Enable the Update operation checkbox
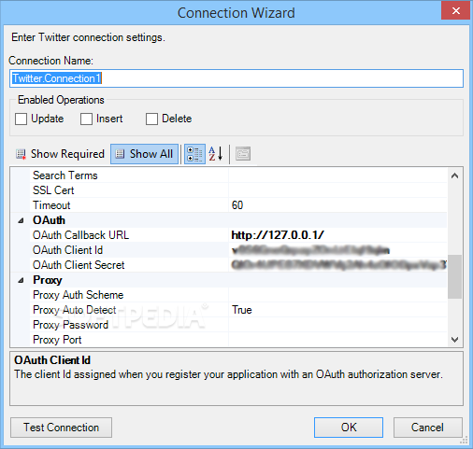This screenshot has width=473, height=449. tap(21, 119)
